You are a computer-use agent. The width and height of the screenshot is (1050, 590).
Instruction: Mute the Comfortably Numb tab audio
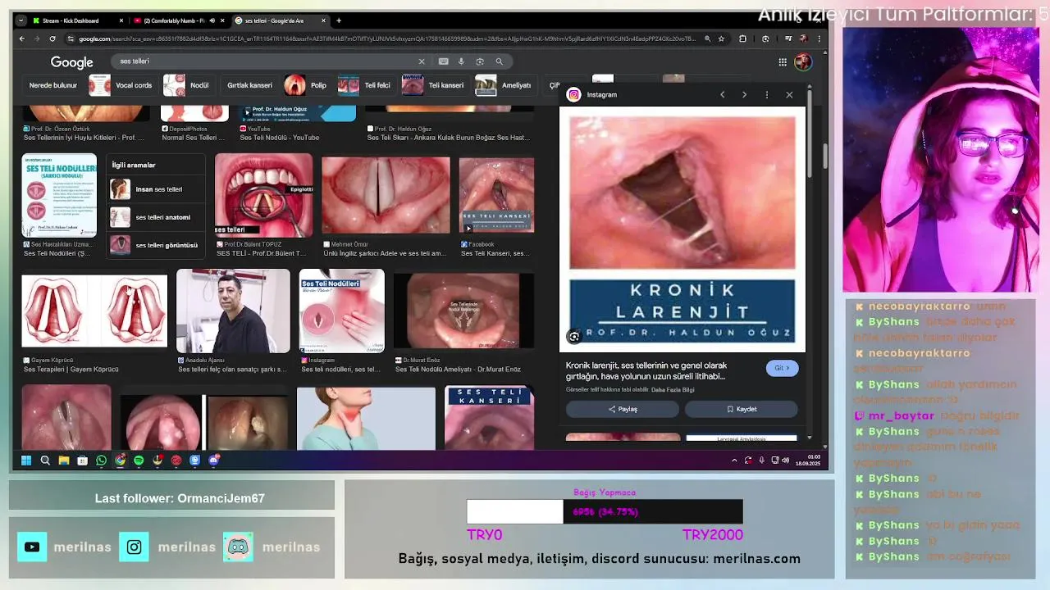(x=212, y=20)
